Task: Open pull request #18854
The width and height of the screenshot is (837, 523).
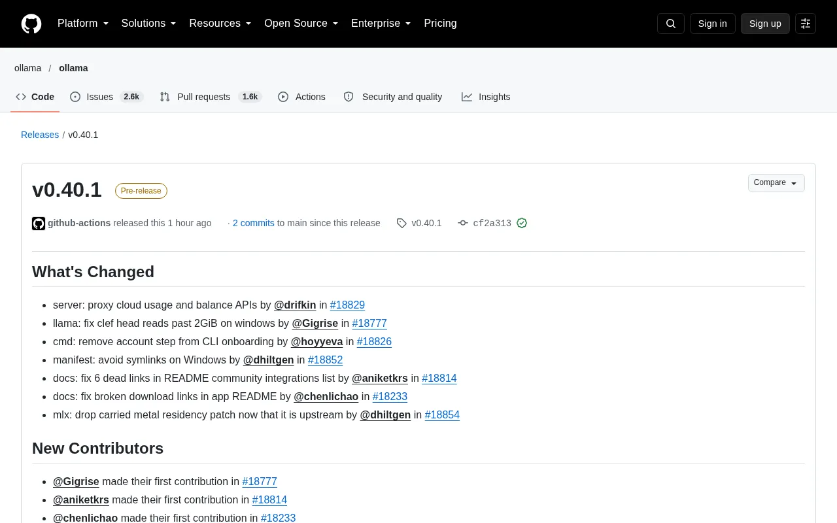Action: (x=442, y=414)
